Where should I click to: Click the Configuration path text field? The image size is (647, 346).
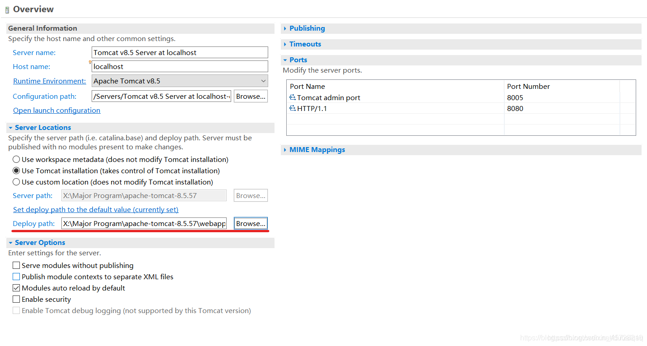(x=161, y=96)
